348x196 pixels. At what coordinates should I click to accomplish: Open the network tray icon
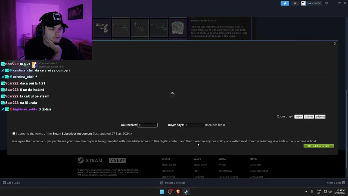point(325,192)
